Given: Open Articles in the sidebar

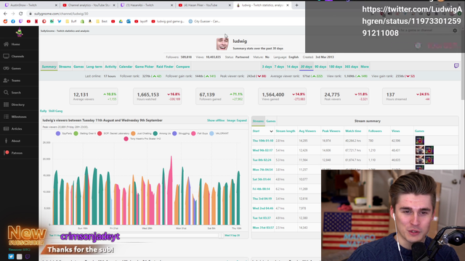Looking at the screenshot, I should coord(17,129).
